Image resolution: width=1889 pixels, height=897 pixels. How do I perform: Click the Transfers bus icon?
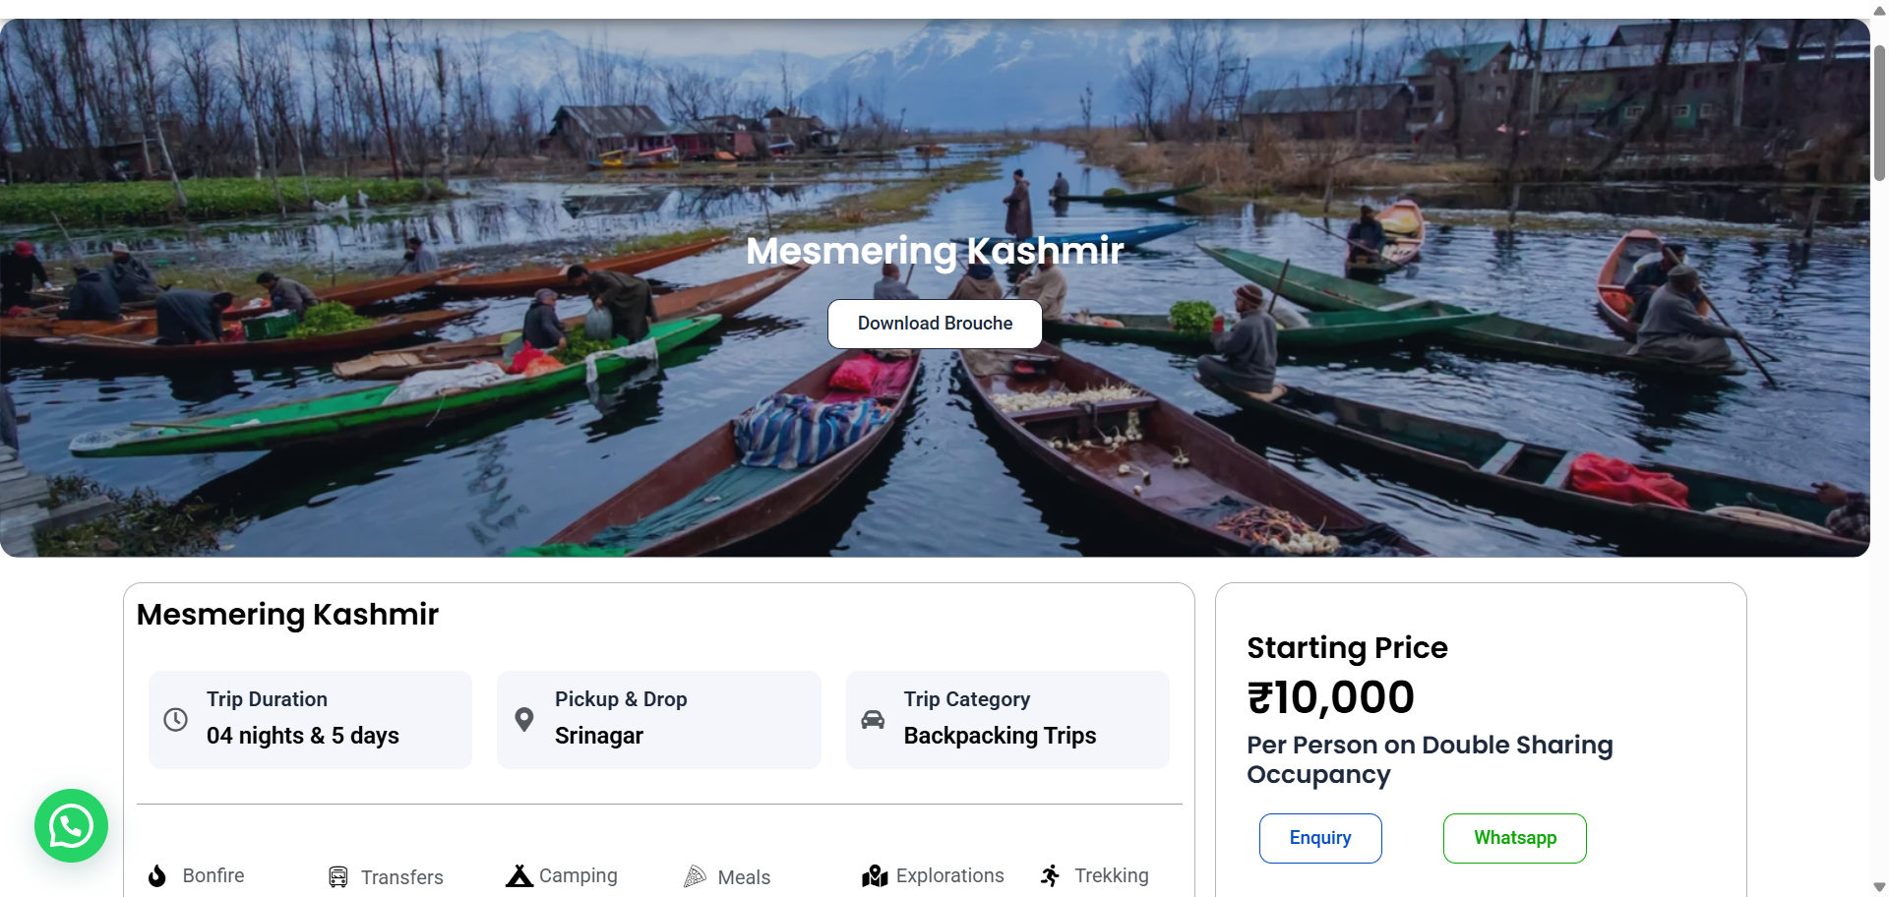tap(338, 877)
